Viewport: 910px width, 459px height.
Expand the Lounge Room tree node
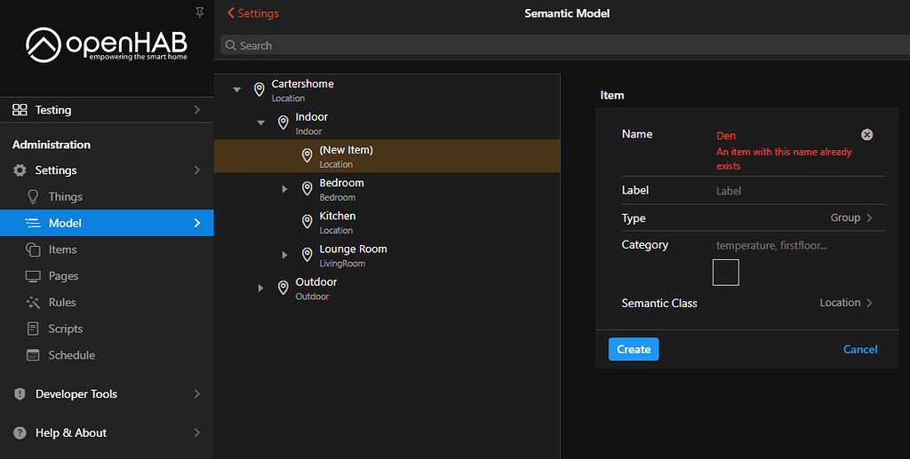click(x=284, y=256)
